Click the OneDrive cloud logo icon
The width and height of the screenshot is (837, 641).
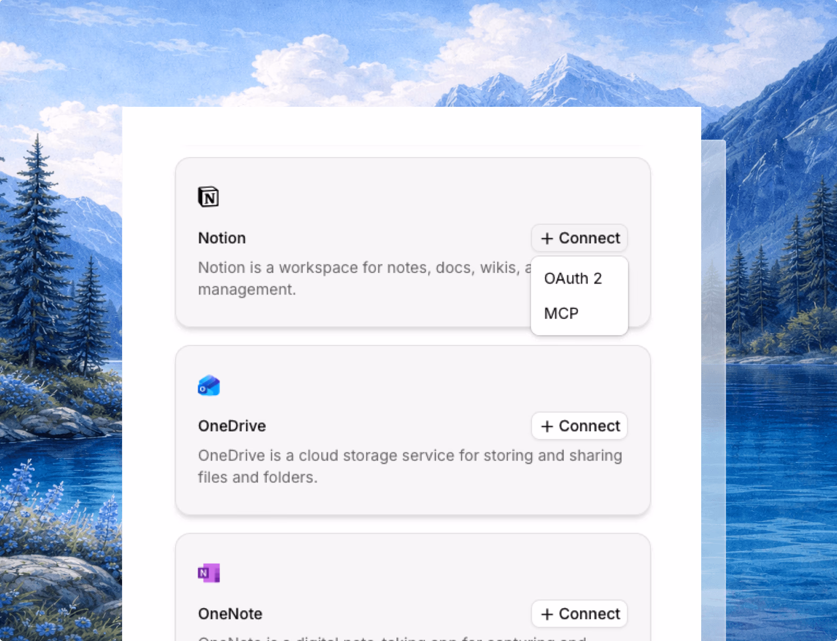click(209, 386)
